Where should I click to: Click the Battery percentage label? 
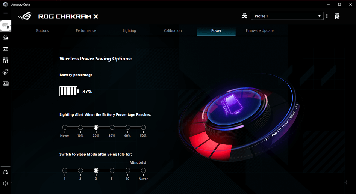pos(76,75)
